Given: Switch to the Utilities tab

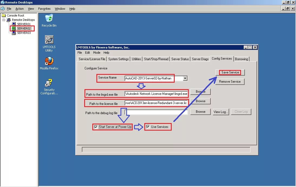Looking at the screenshot, I should pyautogui.click(x=136, y=59).
